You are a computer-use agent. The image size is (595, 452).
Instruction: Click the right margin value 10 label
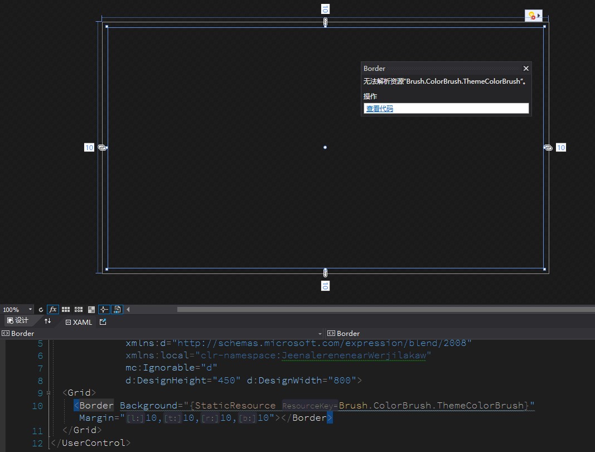coord(561,147)
